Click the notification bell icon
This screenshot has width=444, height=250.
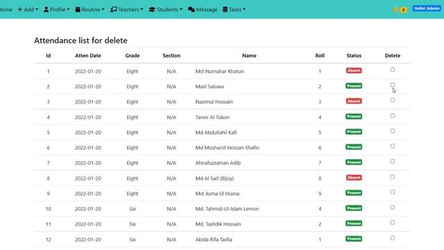point(396,10)
